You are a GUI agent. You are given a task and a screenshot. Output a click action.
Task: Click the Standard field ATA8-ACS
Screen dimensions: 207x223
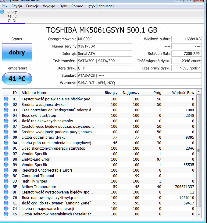pos(140,75)
